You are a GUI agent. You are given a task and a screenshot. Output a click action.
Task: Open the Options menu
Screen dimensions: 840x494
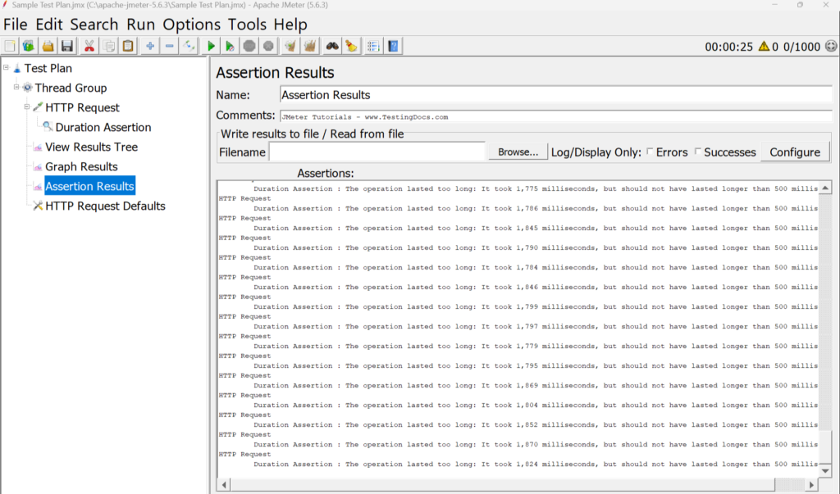[x=191, y=25]
